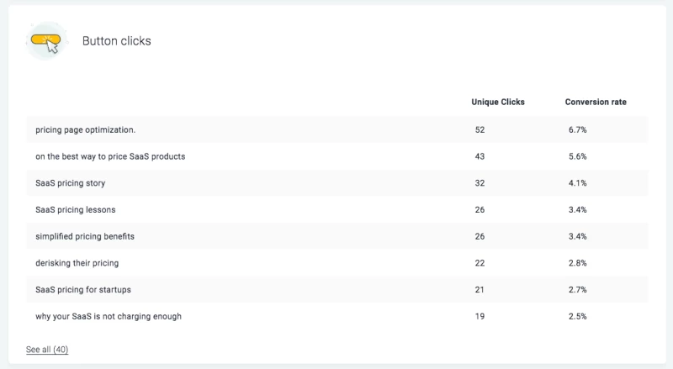Select the SaaS pricing for startups row
Viewport: 673px width, 369px height.
coord(83,290)
